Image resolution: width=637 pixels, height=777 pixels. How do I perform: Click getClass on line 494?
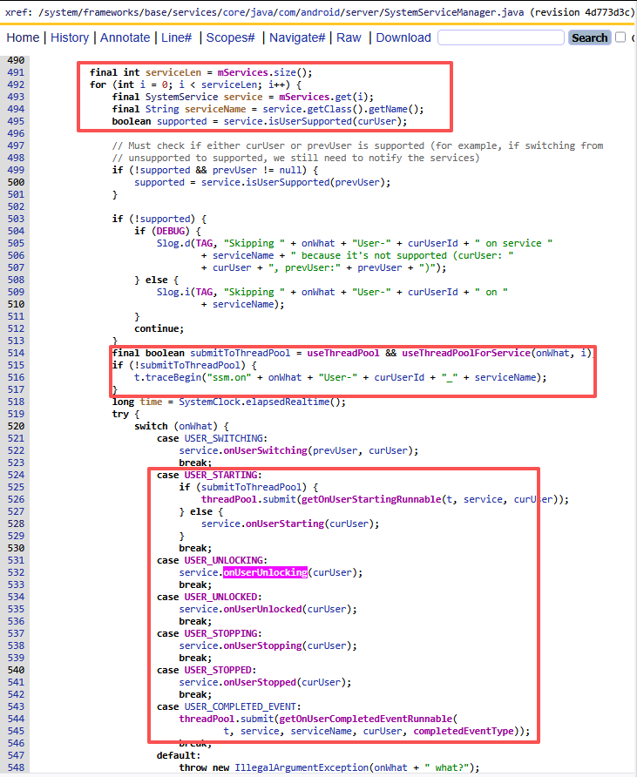[329, 109]
